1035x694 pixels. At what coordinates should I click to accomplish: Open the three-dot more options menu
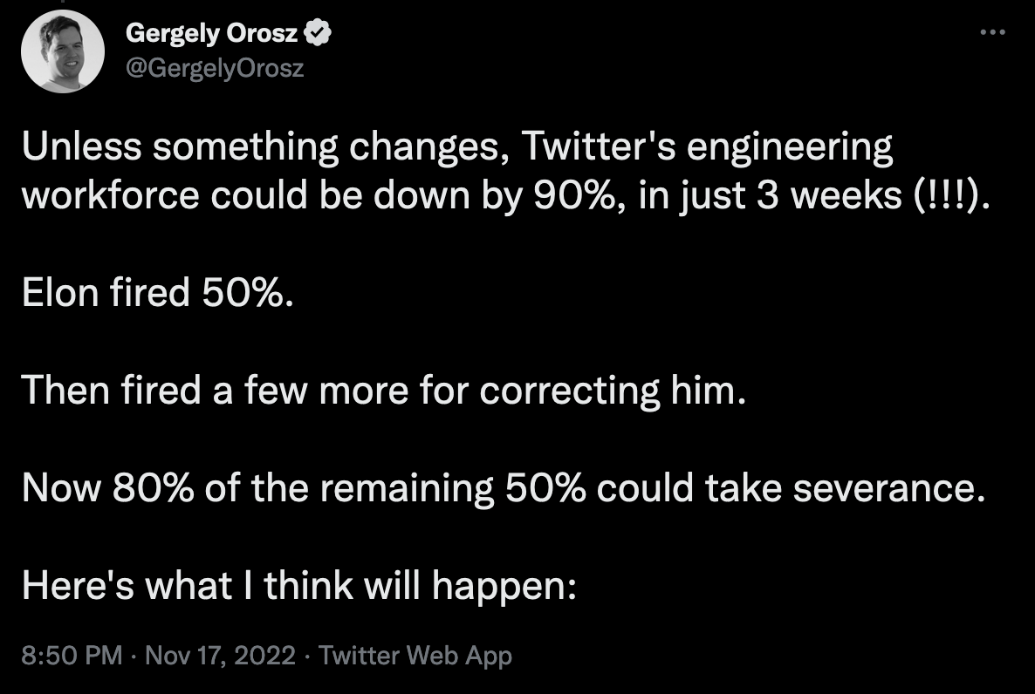click(x=992, y=31)
